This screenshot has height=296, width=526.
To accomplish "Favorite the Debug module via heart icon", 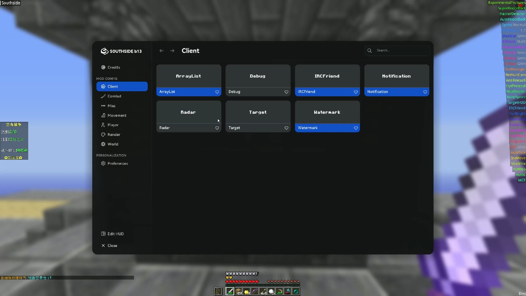I will 286,92.
